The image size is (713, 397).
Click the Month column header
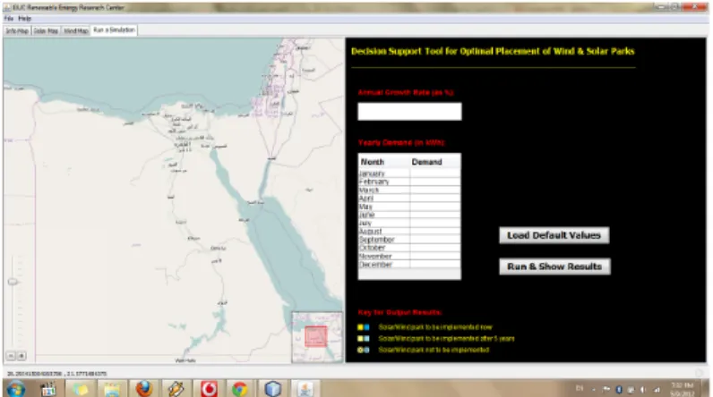pyautogui.click(x=384, y=162)
